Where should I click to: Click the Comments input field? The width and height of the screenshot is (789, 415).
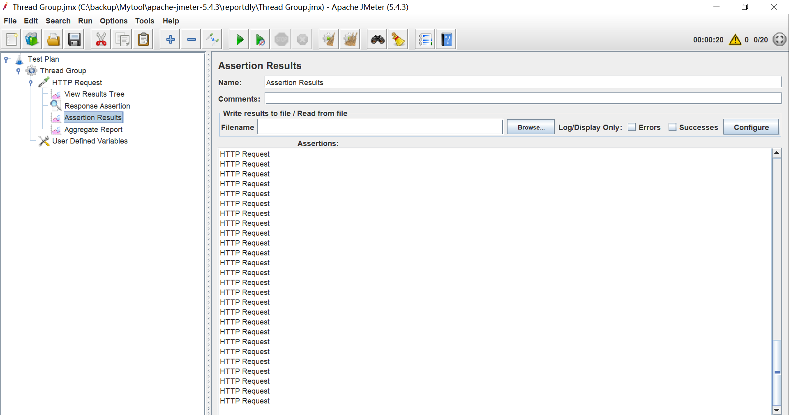[x=523, y=98]
